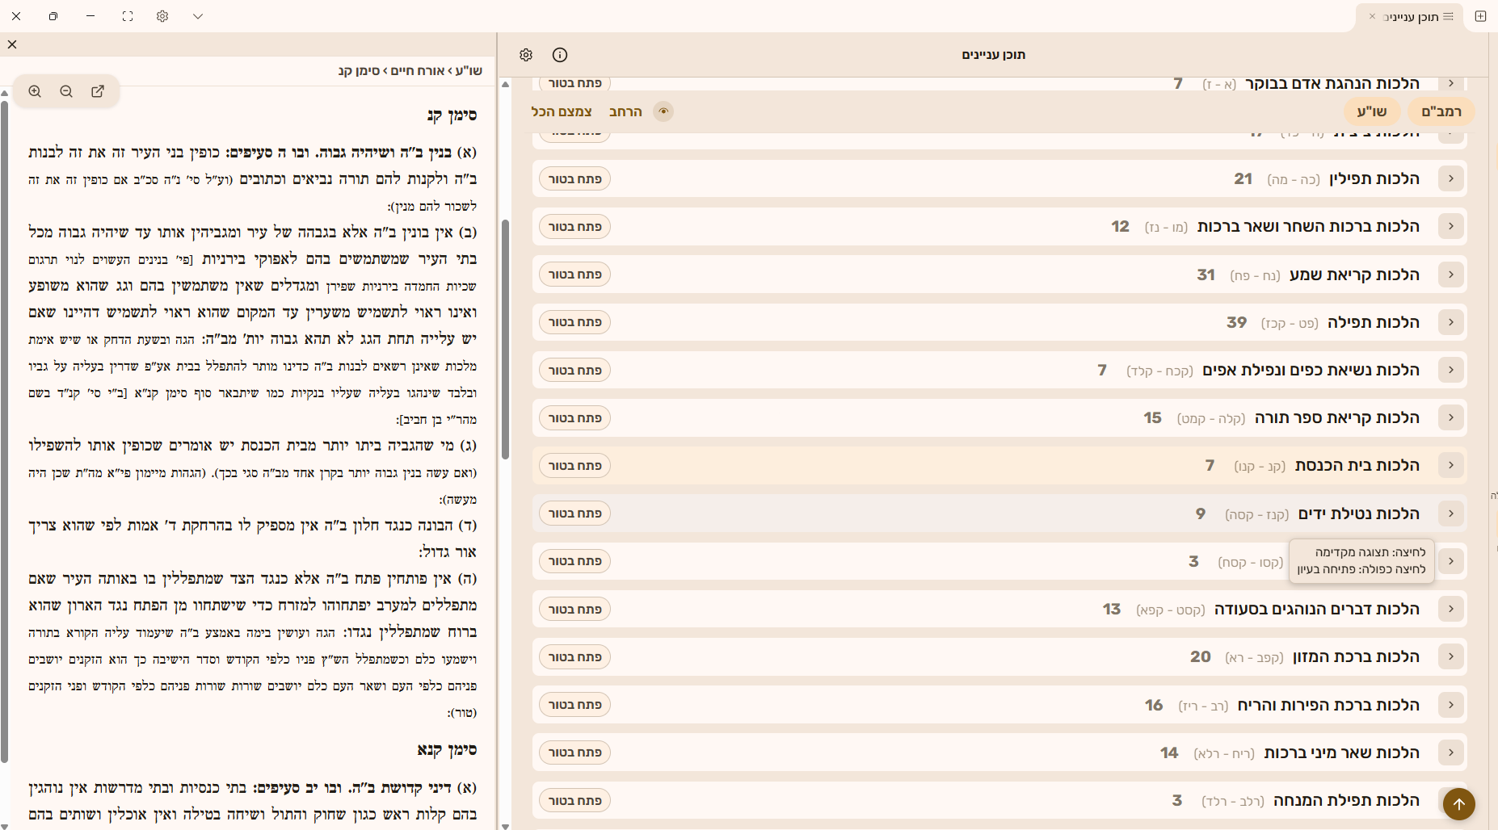Image resolution: width=1498 pixels, height=830 pixels.
Task: Click צמצם הכל to collapse all
Action: point(562,111)
